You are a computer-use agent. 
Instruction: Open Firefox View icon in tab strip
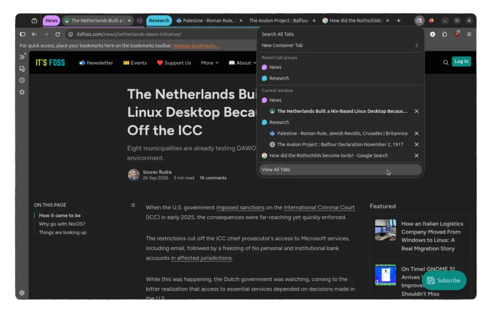tap(34, 20)
